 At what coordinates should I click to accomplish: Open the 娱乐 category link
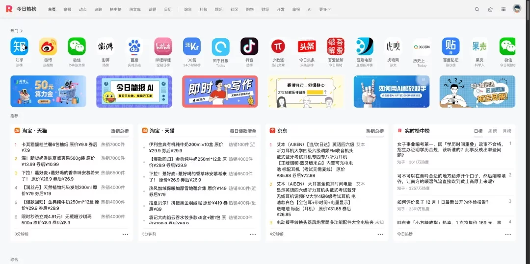click(219, 9)
